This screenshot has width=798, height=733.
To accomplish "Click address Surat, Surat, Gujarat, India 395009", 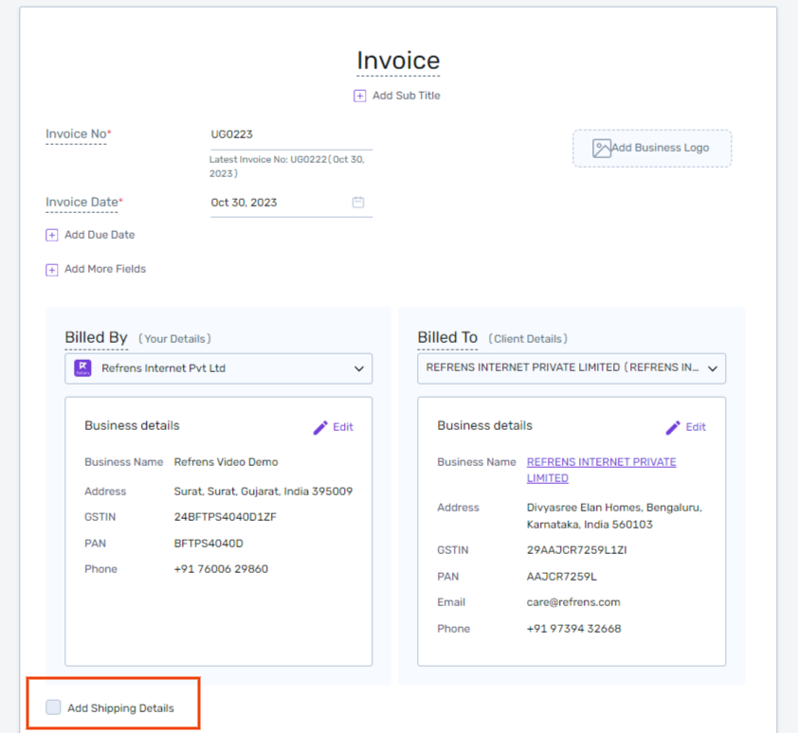I will tap(263, 492).
